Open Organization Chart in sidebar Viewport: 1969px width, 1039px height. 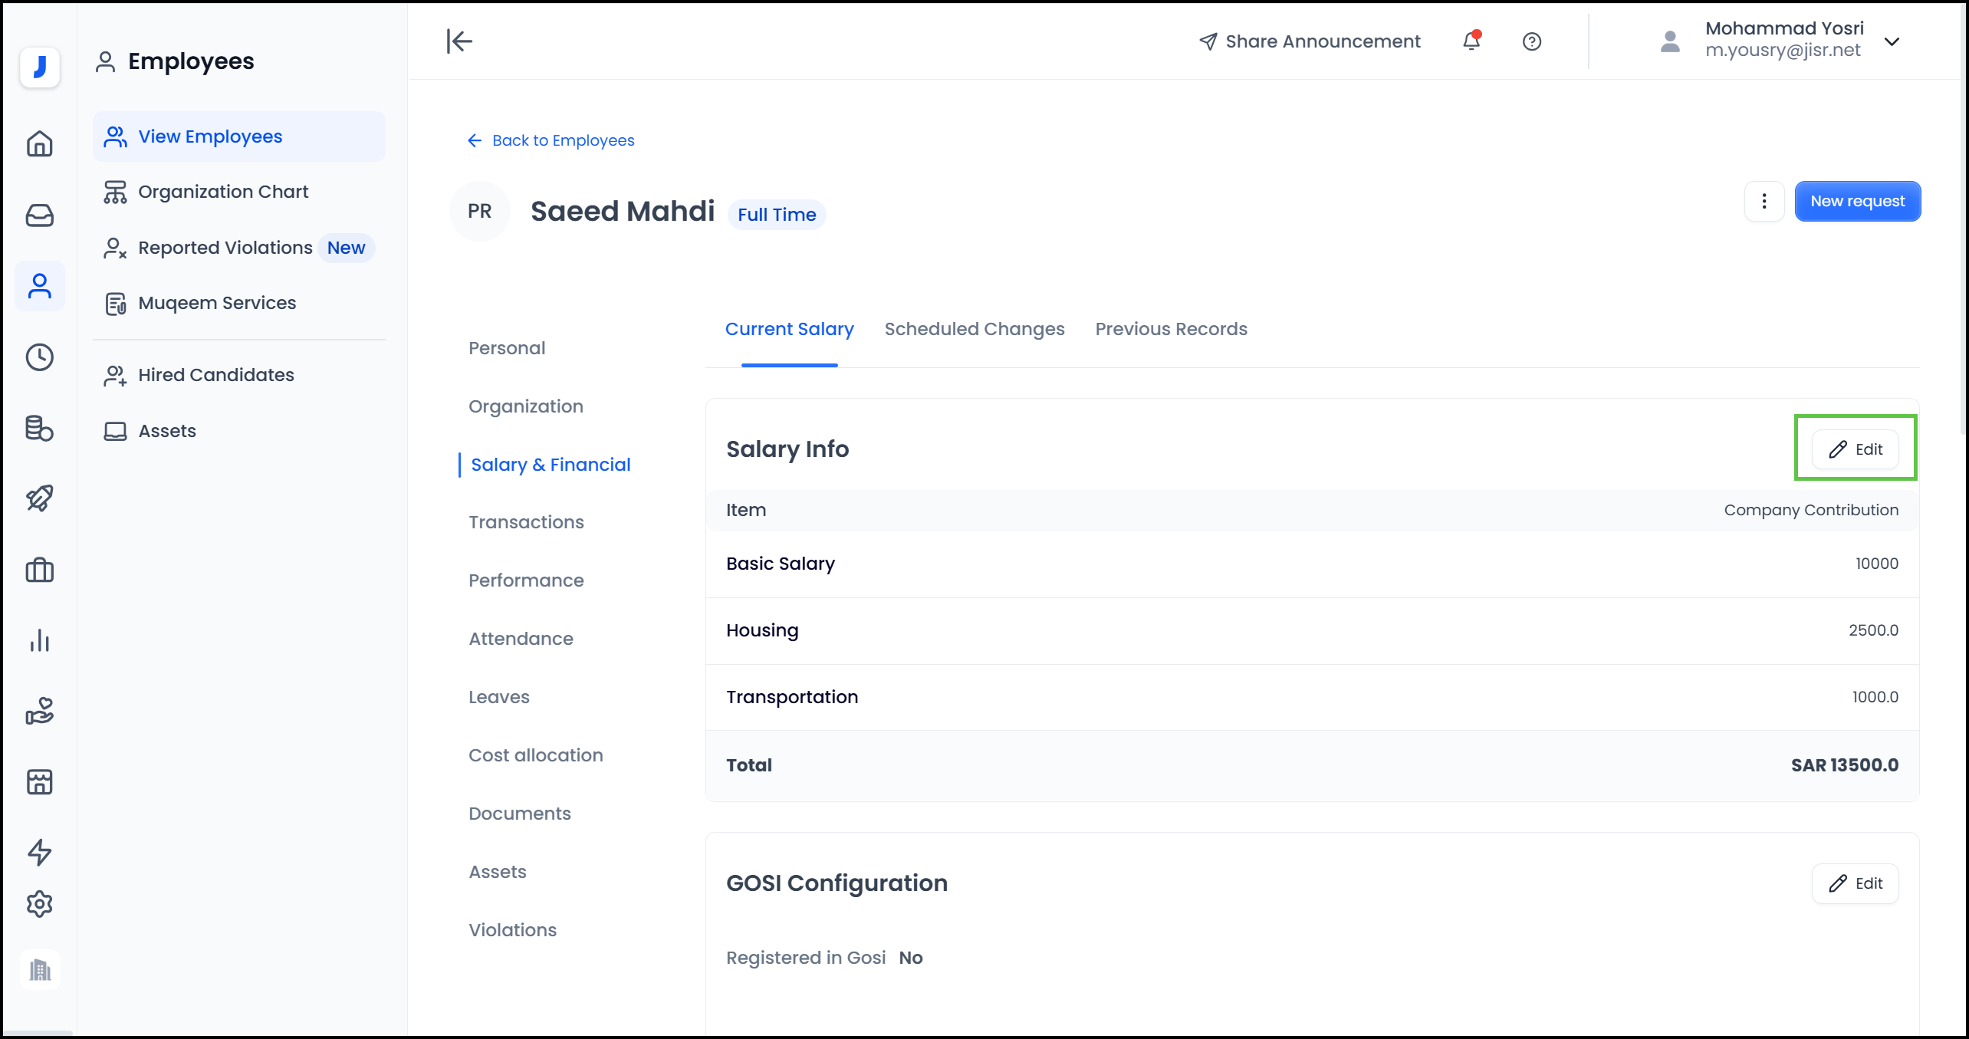222,192
